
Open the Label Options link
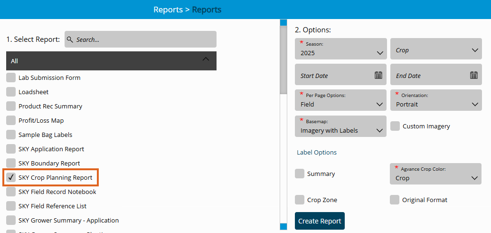coord(317,153)
